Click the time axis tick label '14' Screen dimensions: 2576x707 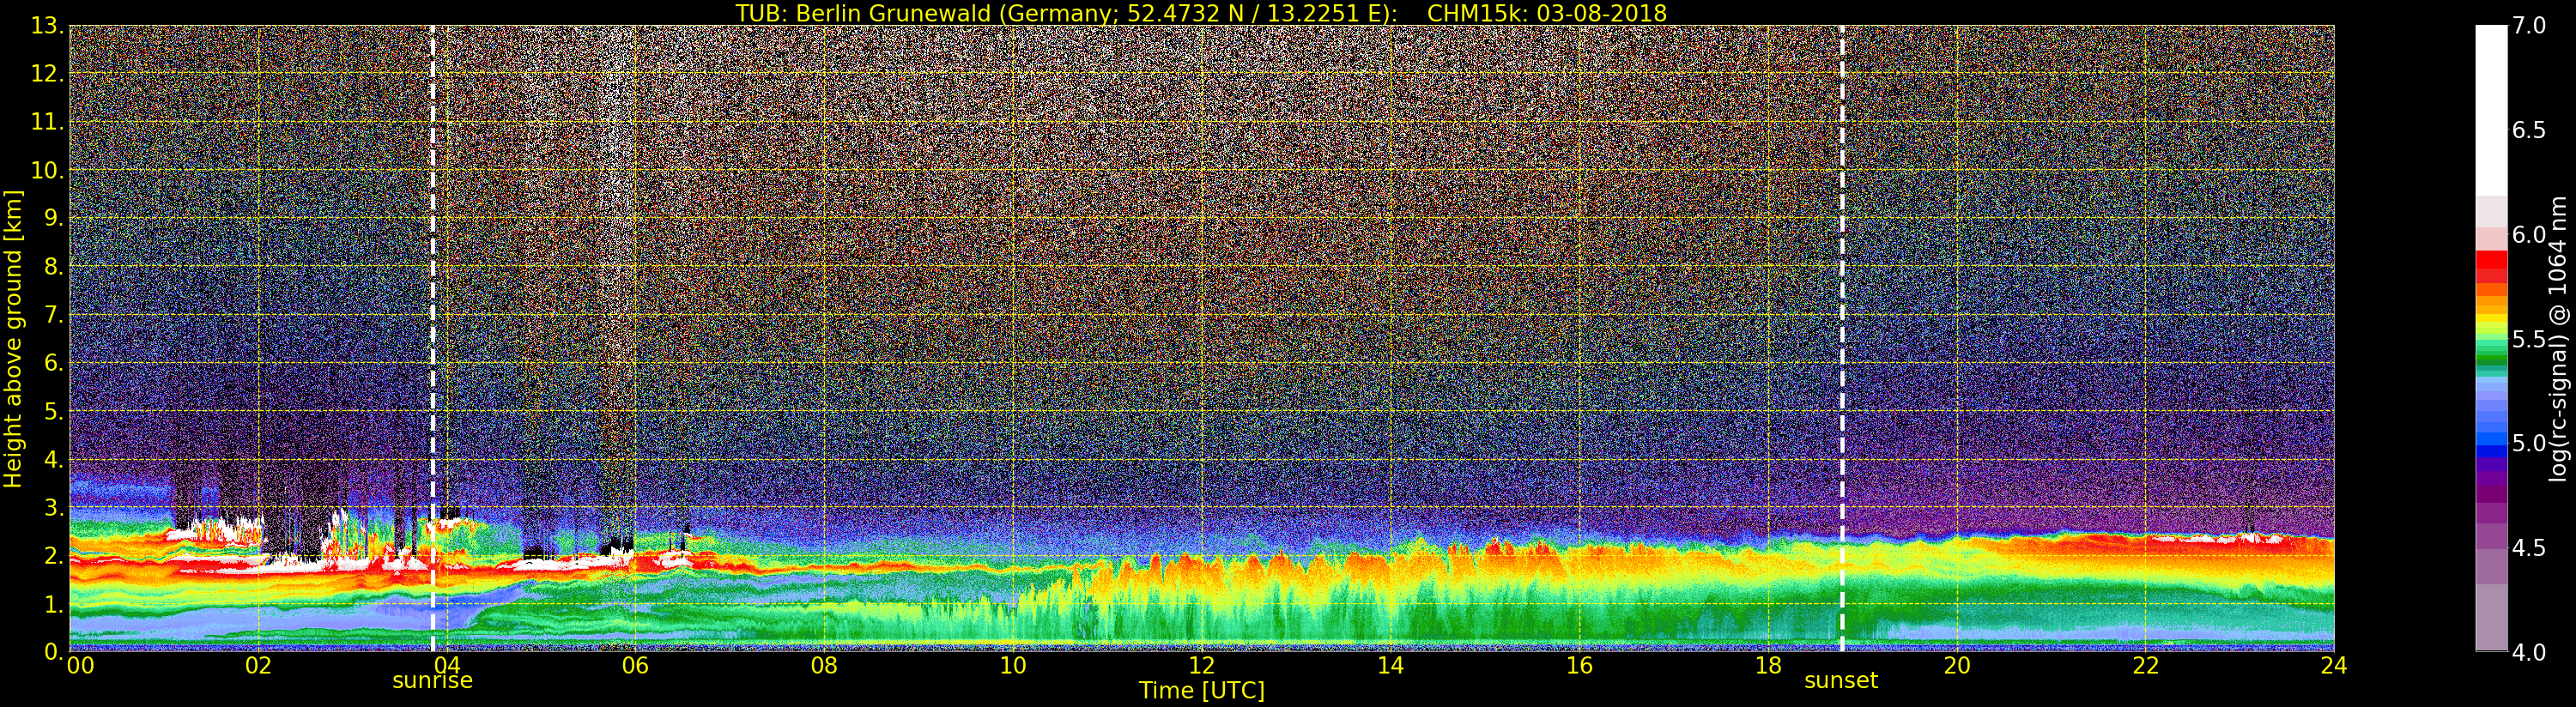click(x=1390, y=666)
